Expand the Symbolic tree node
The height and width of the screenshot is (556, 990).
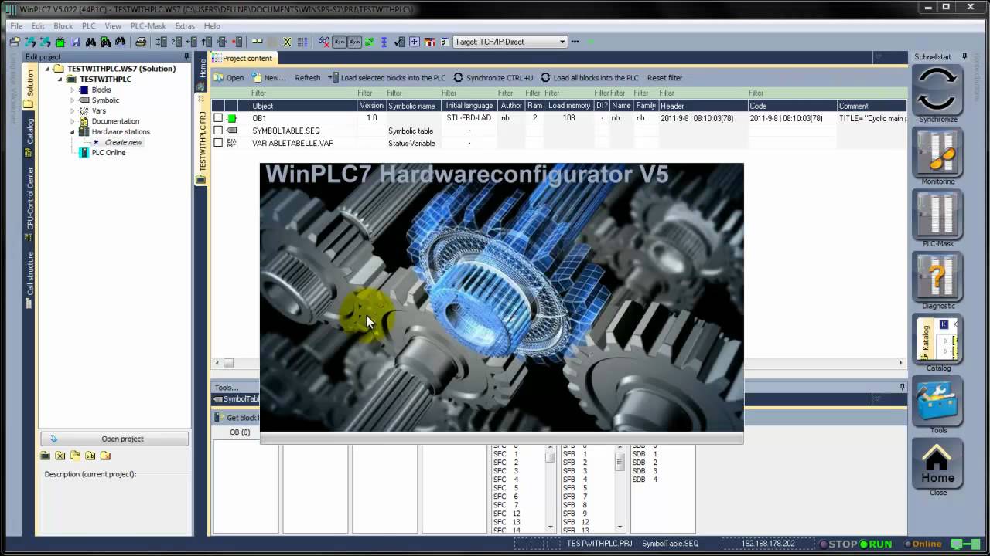tap(73, 100)
